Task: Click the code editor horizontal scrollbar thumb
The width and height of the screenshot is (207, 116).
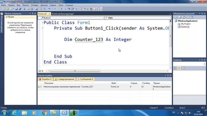Action: point(75,71)
